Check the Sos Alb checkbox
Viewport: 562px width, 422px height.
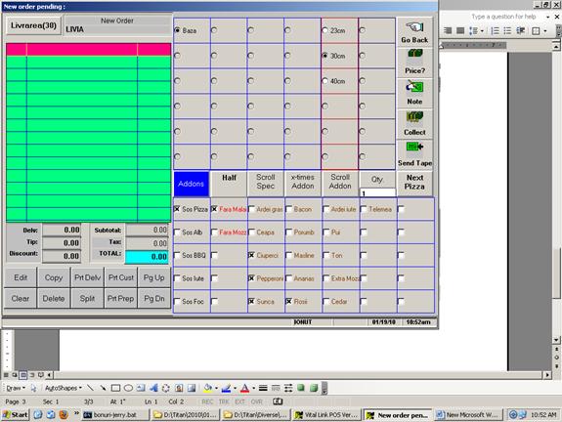[x=177, y=232]
